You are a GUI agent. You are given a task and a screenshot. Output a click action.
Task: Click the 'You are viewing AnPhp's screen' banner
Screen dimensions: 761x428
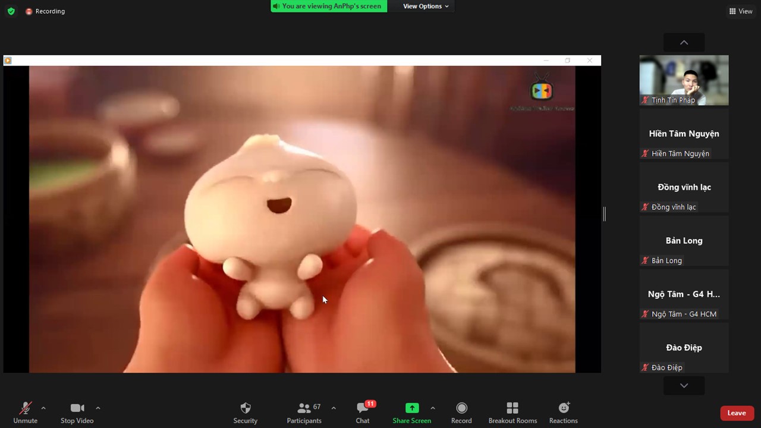(329, 6)
